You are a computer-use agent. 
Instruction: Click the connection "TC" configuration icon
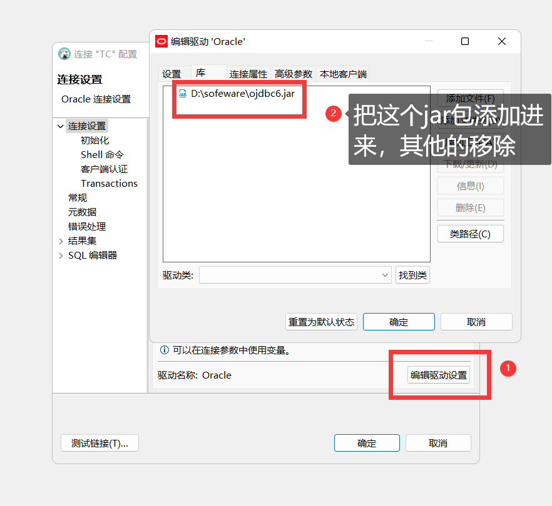64,54
